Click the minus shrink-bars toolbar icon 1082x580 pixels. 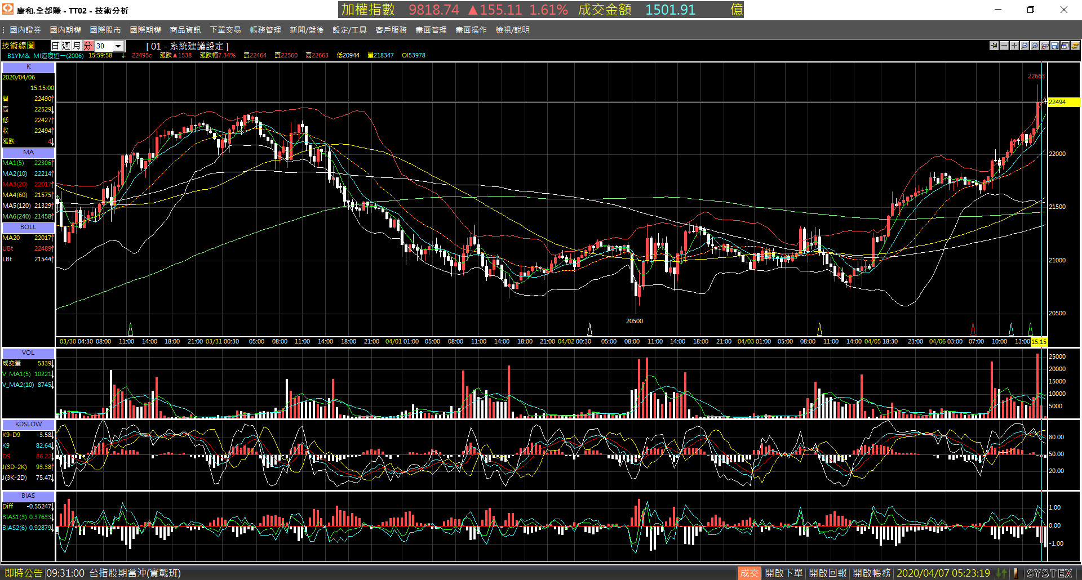[1004, 46]
